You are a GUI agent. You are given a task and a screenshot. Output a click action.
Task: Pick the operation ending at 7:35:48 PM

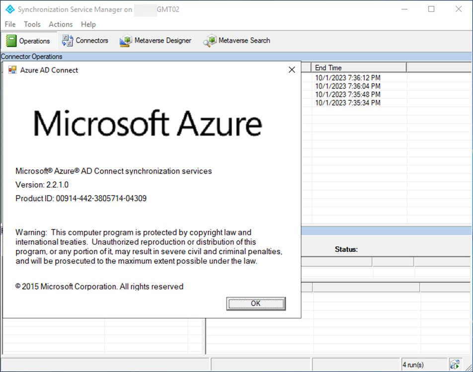tap(347, 94)
